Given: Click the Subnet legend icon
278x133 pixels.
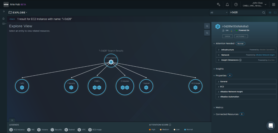Looking at the screenshot, I should (66, 130).
